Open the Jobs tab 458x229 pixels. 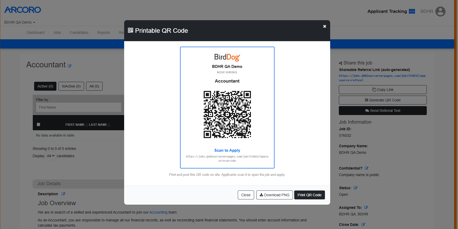tap(57, 32)
